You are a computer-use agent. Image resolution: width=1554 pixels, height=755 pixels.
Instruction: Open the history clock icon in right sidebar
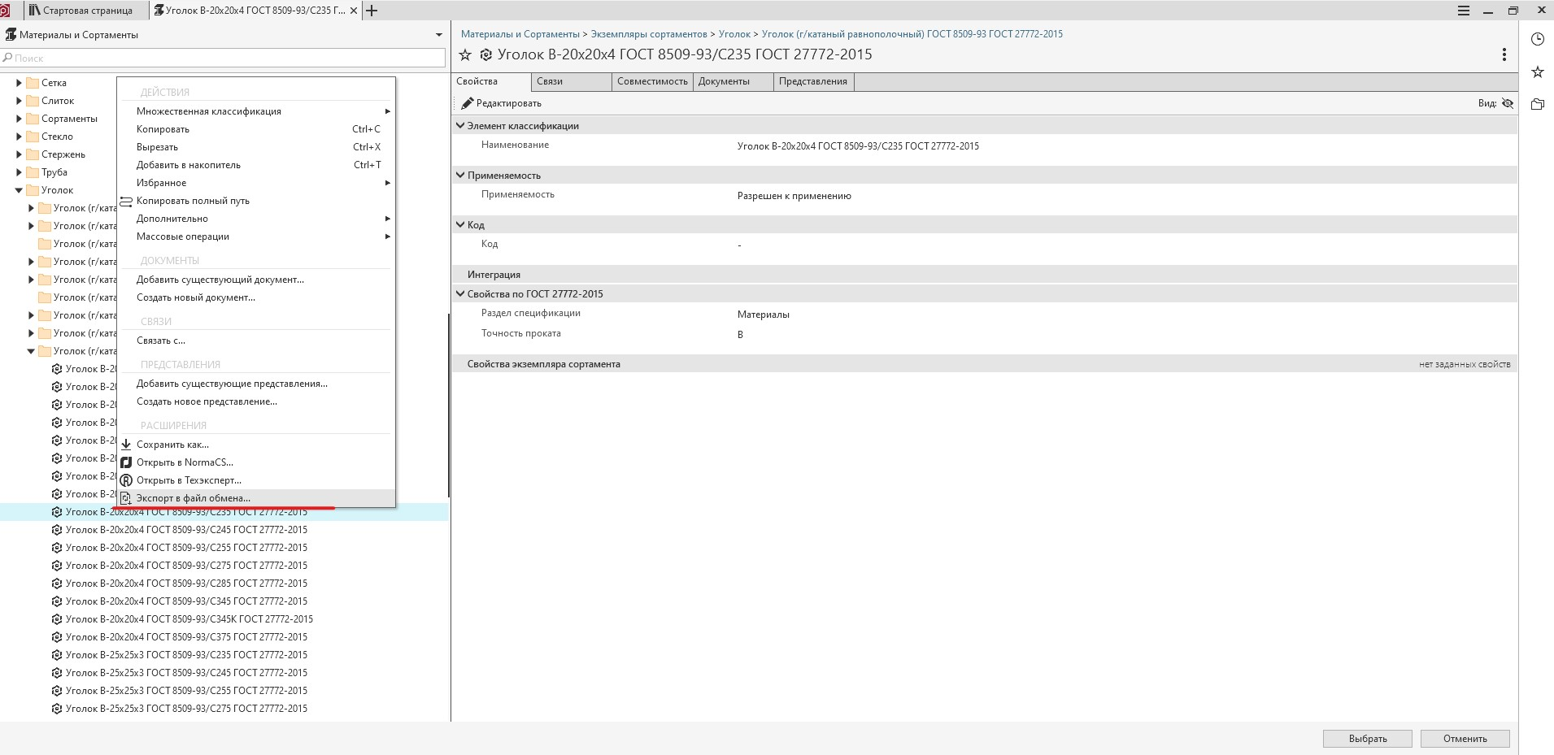1537,39
